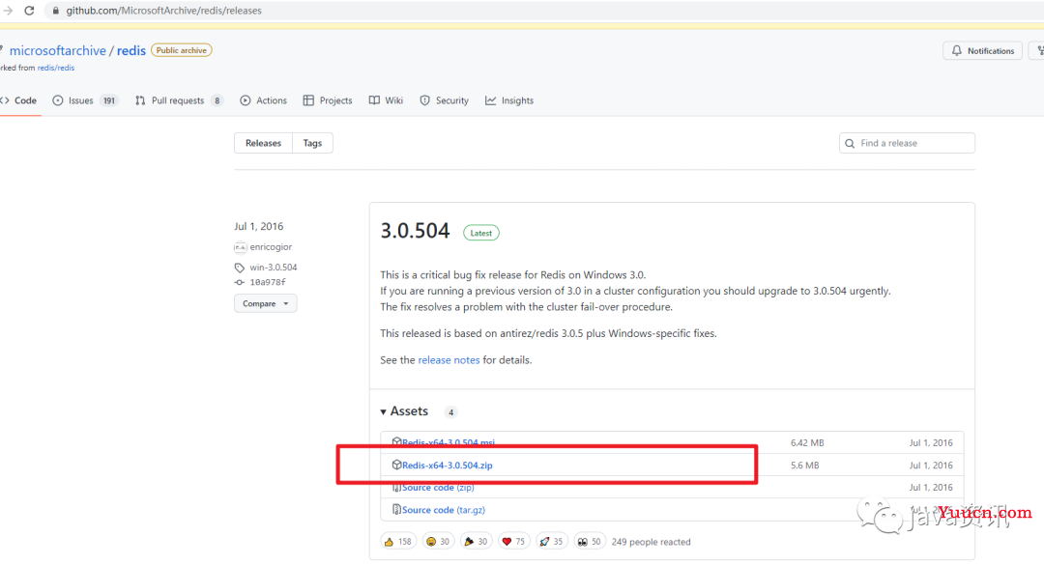Open the Pull requests tab
Screen dimensions: 1044x565
pyautogui.click(x=179, y=100)
